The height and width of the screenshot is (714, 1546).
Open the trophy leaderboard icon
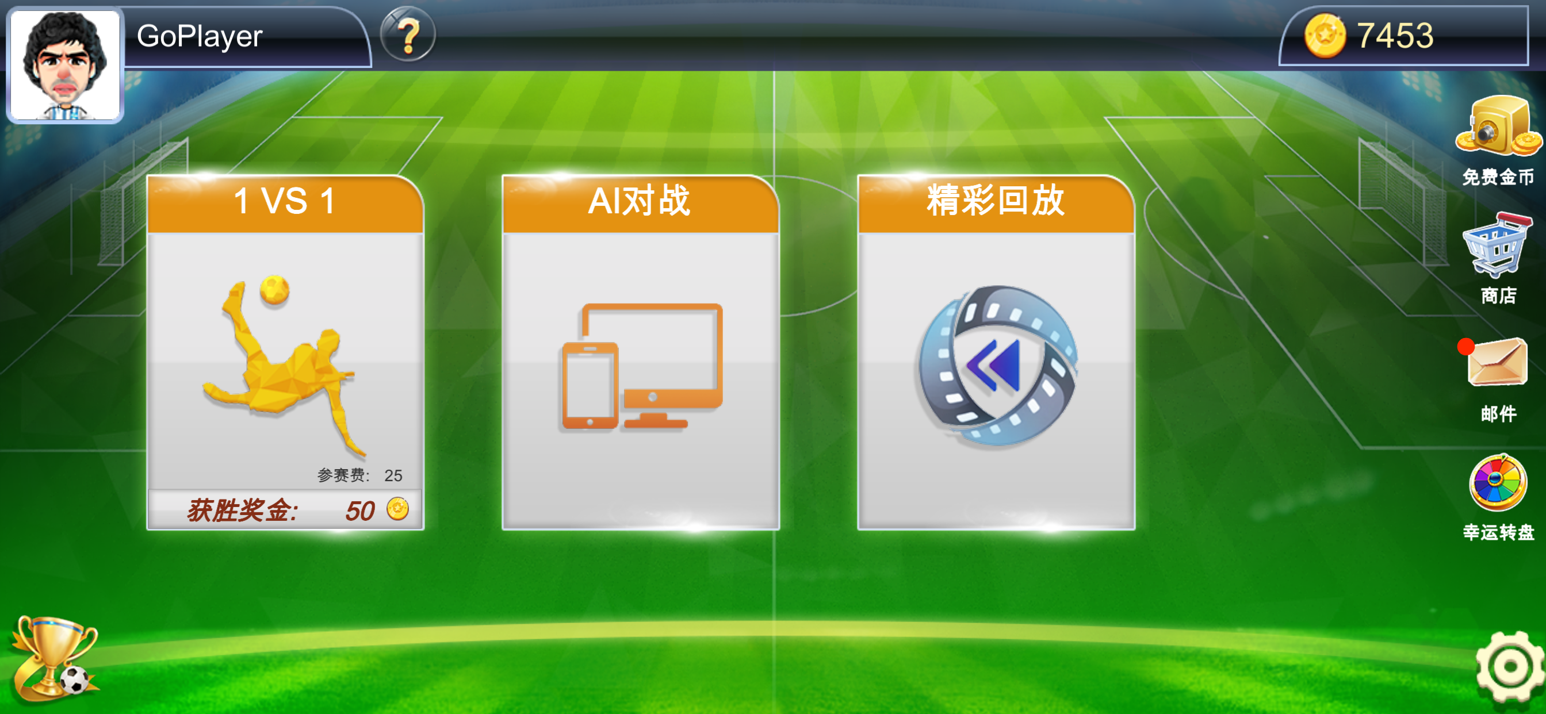[54, 658]
